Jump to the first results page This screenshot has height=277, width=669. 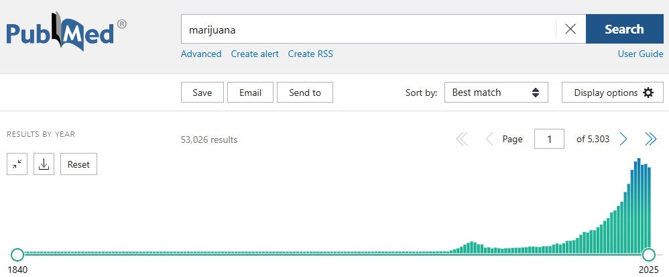pyautogui.click(x=462, y=140)
